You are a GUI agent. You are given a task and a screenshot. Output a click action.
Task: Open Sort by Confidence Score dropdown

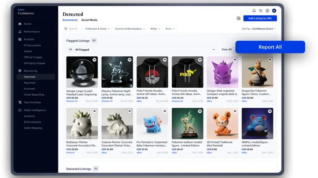259,28
